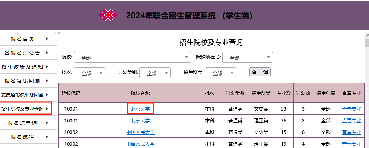Expand the 院校所在地 dropdown
The height and width of the screenshot is (148, 369).
247,57
